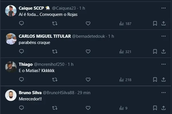172x114 pixels.
Task: View analytics showing 321 views
Action: click(x=125, y=52)
